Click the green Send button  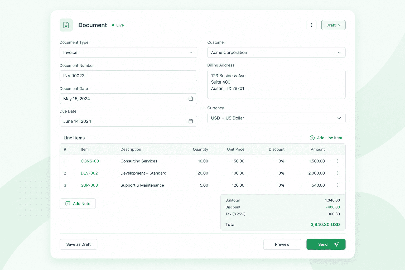[x=326, y=244]
